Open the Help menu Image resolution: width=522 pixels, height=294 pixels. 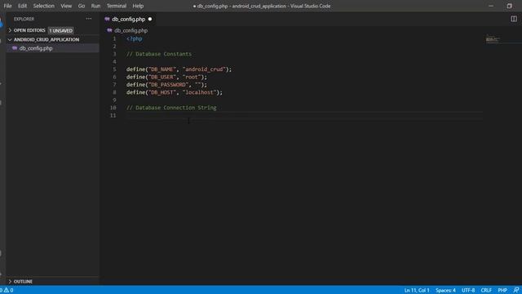pyautogui.click(x=138, y=6)
